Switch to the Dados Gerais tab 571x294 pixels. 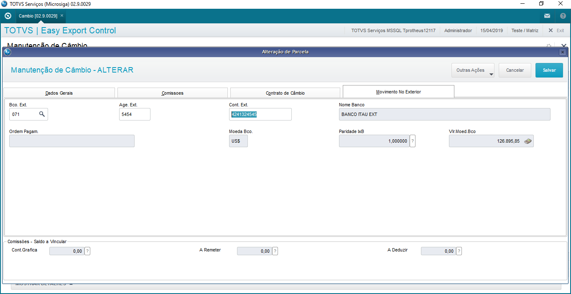pyautogui.click(x=59, y=93)
